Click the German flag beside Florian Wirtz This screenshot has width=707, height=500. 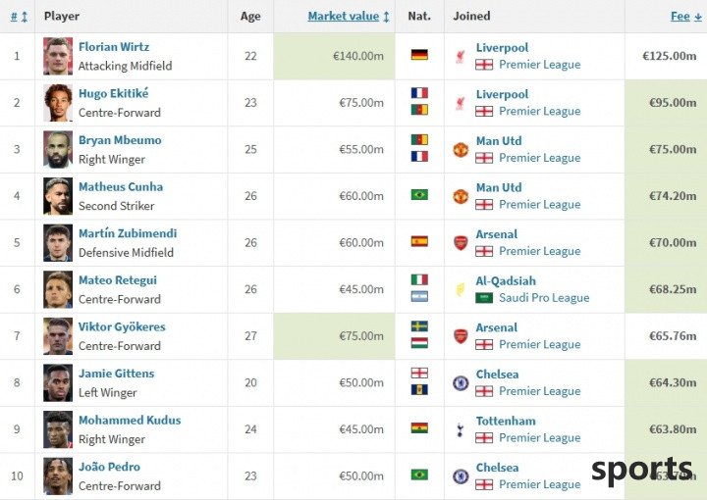[x=419, y=55]
